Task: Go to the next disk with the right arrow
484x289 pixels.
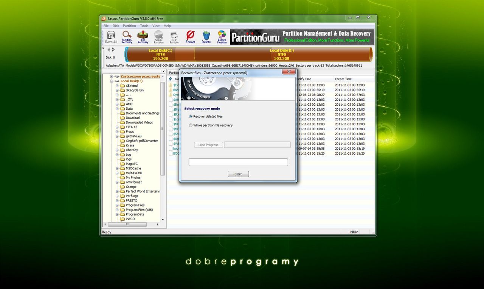Action: [113, 49]
